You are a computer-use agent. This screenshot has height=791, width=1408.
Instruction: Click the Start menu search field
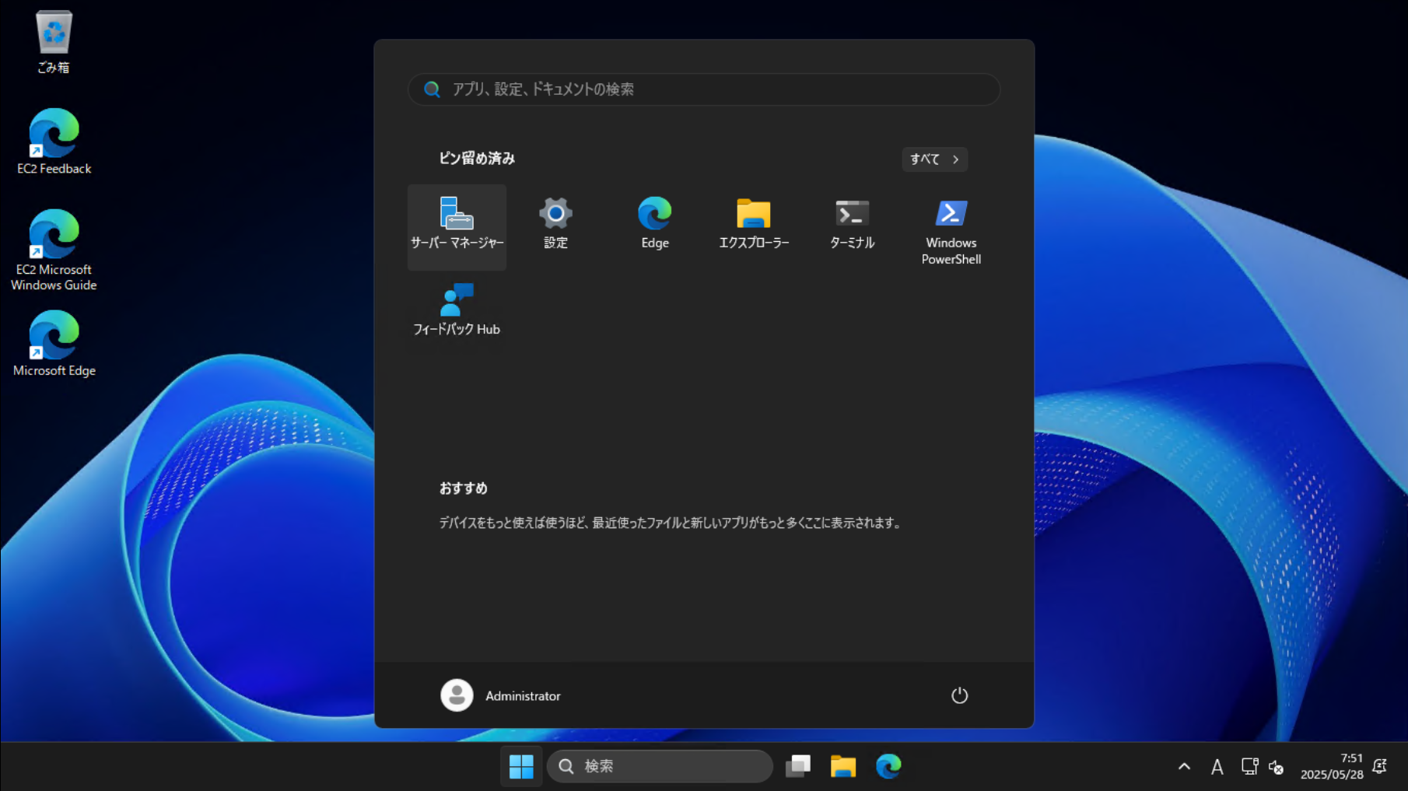[x=704, y=89]
